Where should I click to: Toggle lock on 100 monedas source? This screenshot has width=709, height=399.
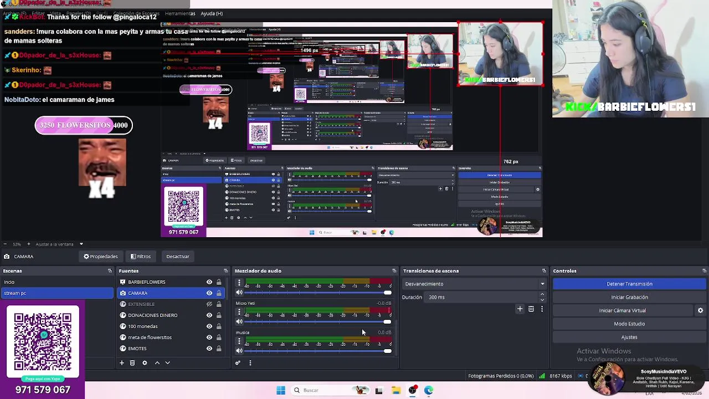coord(219,326)
